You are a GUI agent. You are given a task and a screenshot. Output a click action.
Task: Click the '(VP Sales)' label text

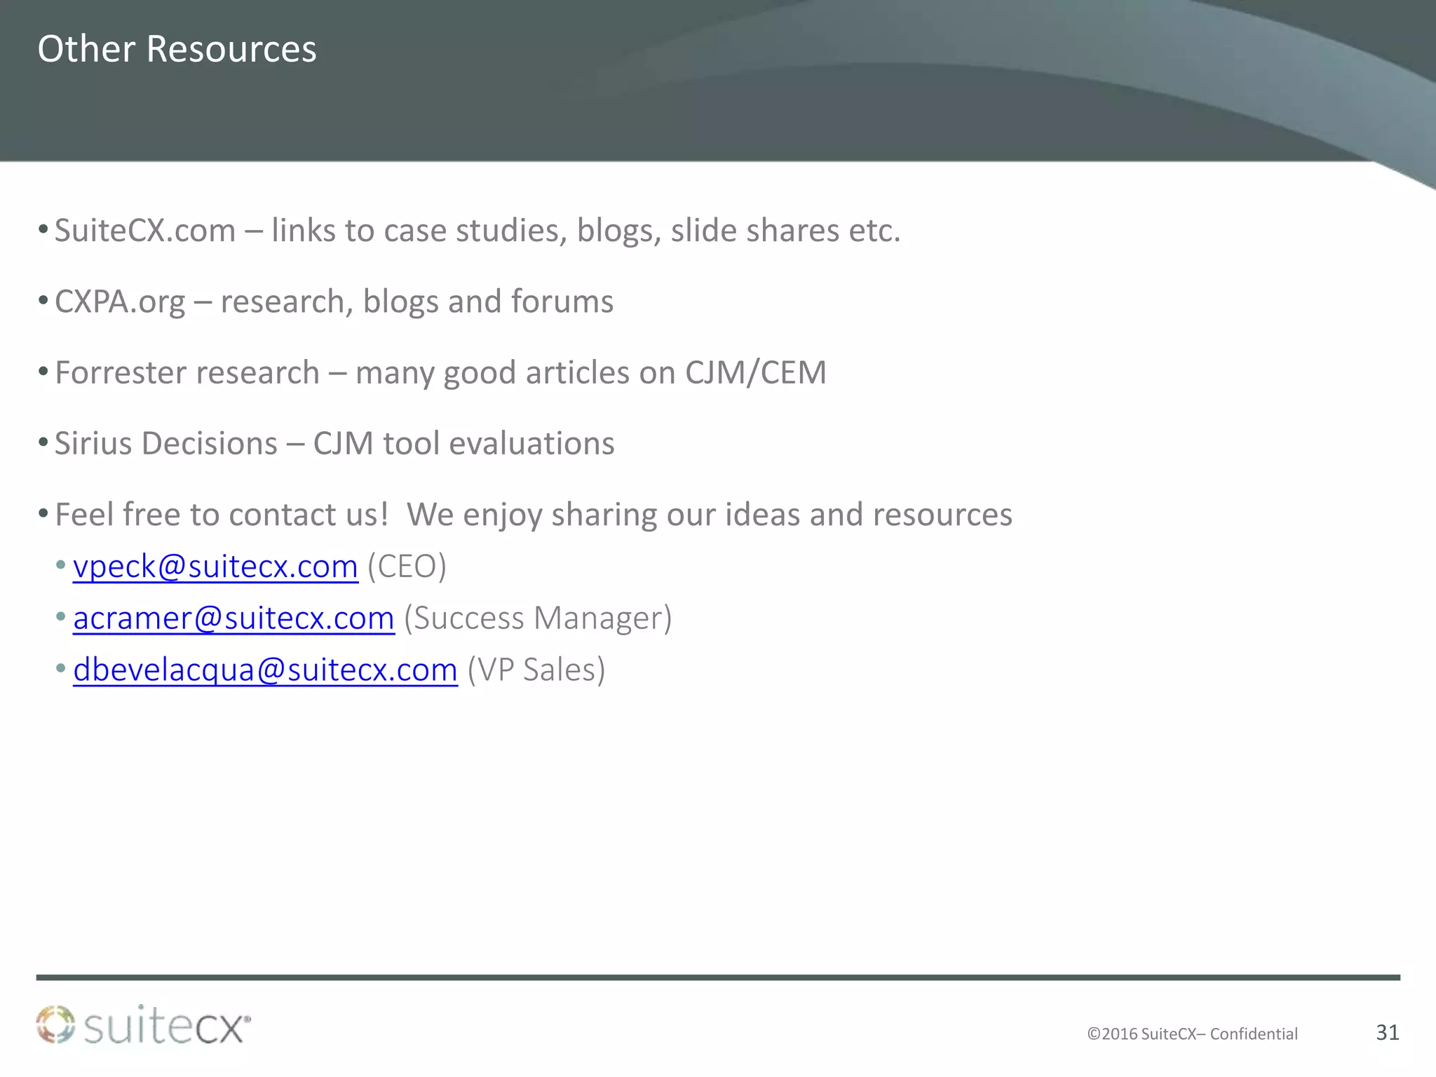click(536, 670)
